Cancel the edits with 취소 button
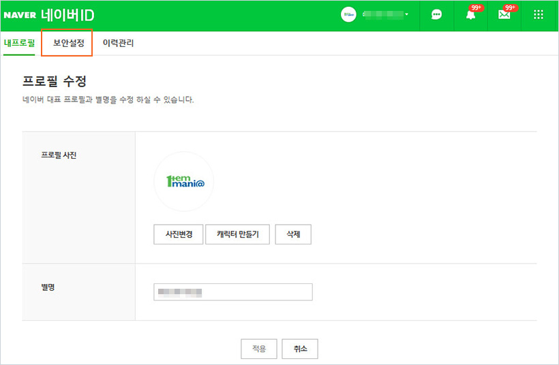559x365 pixels. pos(300,349)
